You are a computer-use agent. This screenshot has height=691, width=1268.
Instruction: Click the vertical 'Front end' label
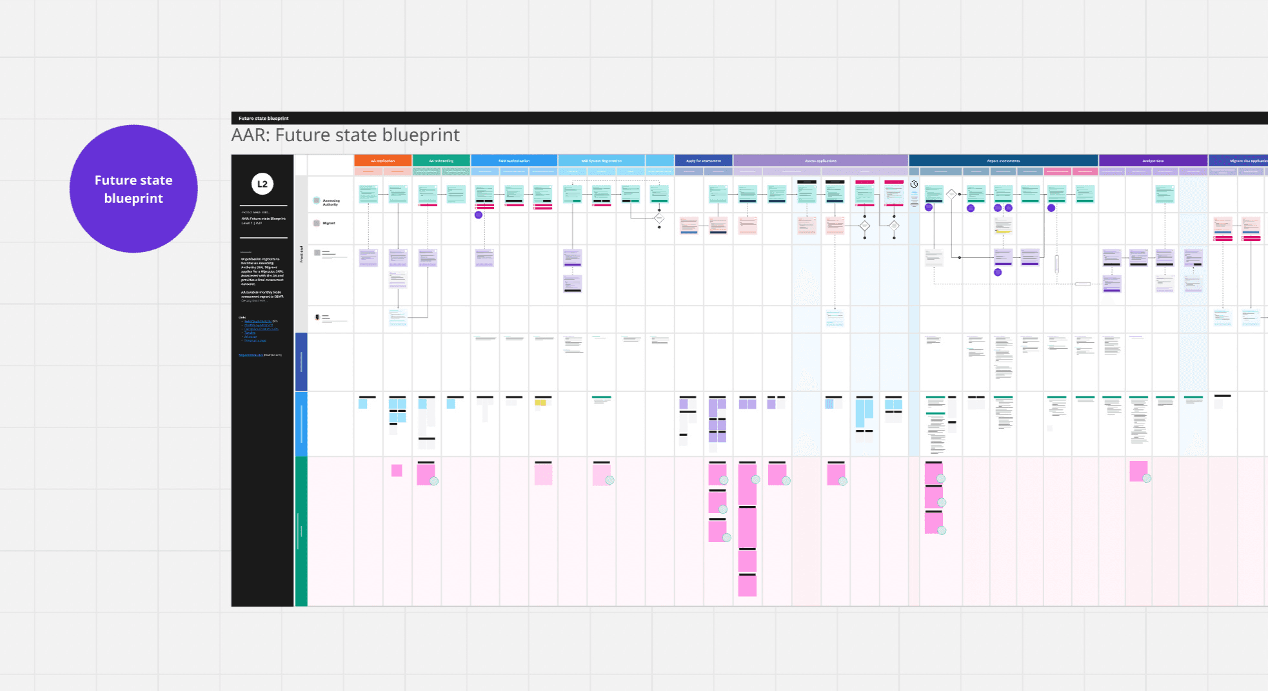point(301,254)
